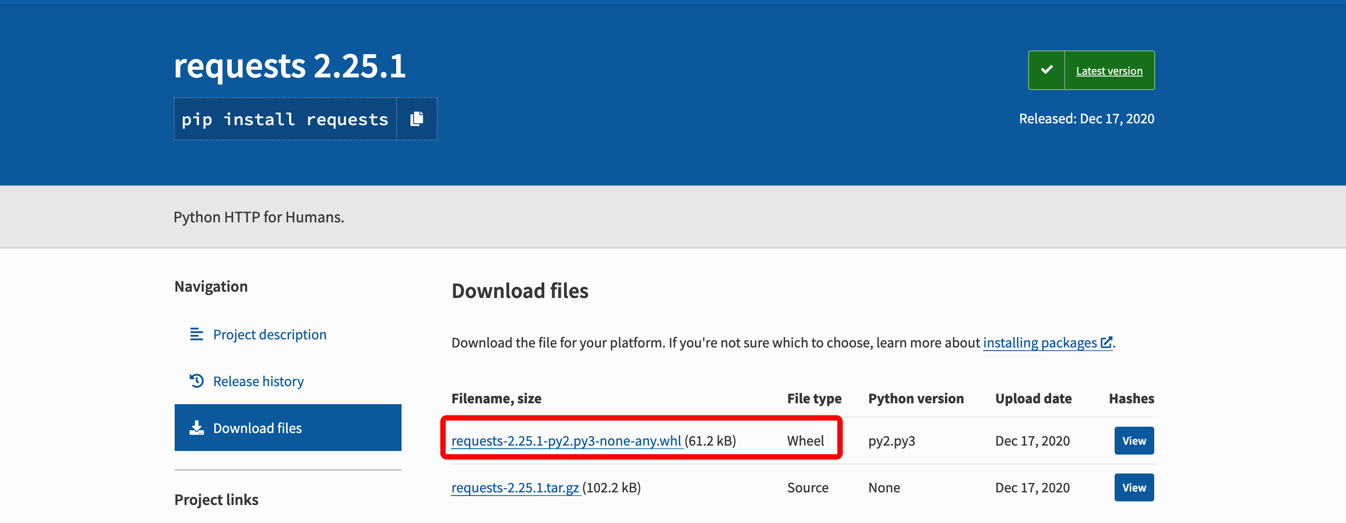Click the green checkmark icon
This screenshot has height=523, width=1346.
click(1047, 70)
